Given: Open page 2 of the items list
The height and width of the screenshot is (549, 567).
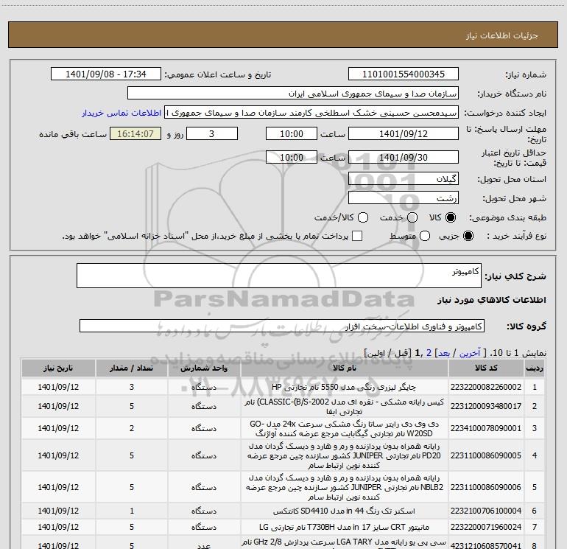Looking at the screenshot, I should click(429, 353).
